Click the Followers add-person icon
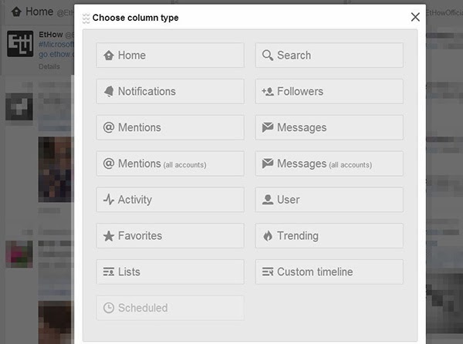The width and height of the screenshot is (463, 344). coord(268,92)
